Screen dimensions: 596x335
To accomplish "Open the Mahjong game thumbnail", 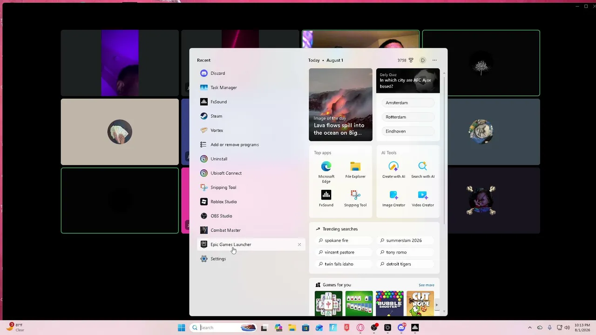I will click(x=328, y=303).
